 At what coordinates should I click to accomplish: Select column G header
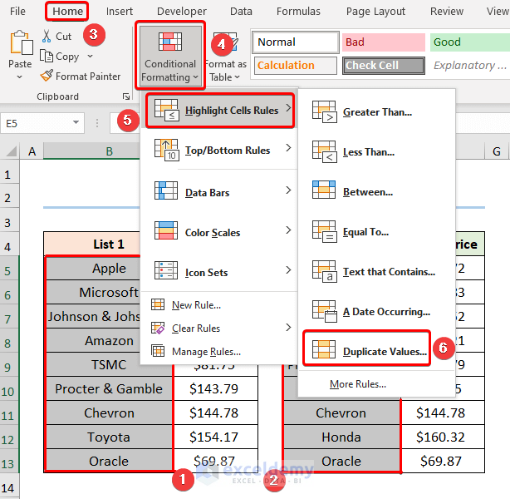(x=497, y=151)
